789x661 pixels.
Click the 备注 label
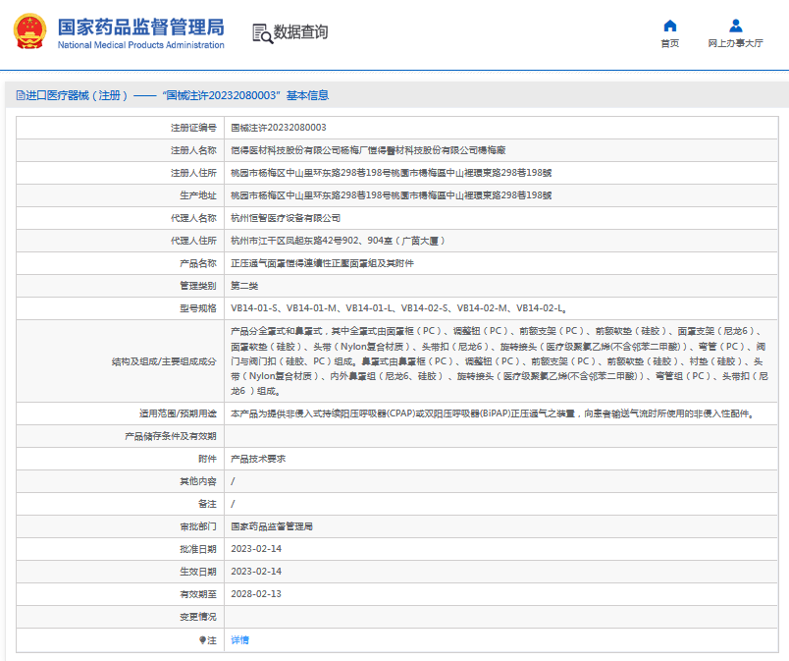click(207, 504)
